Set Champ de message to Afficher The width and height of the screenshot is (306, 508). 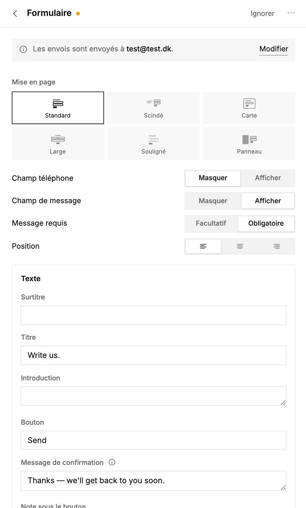tap(268, 201)
